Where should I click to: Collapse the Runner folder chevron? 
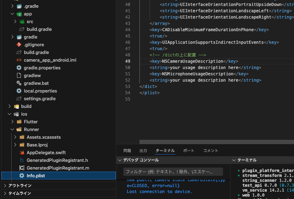[12, 129]
